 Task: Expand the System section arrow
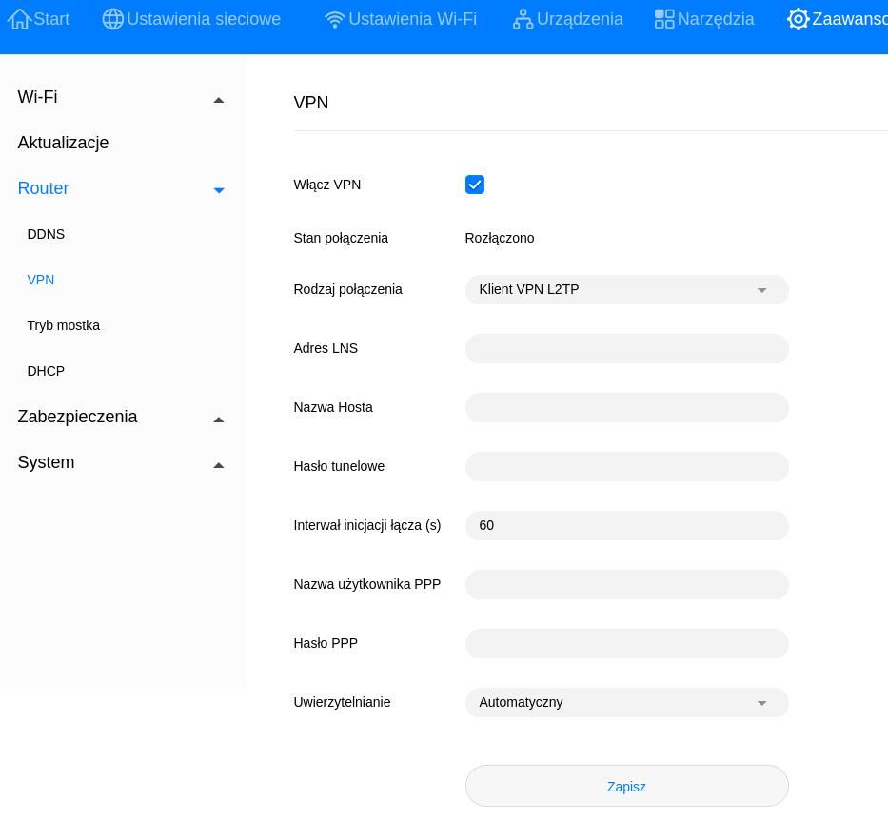tap(219, 466)
